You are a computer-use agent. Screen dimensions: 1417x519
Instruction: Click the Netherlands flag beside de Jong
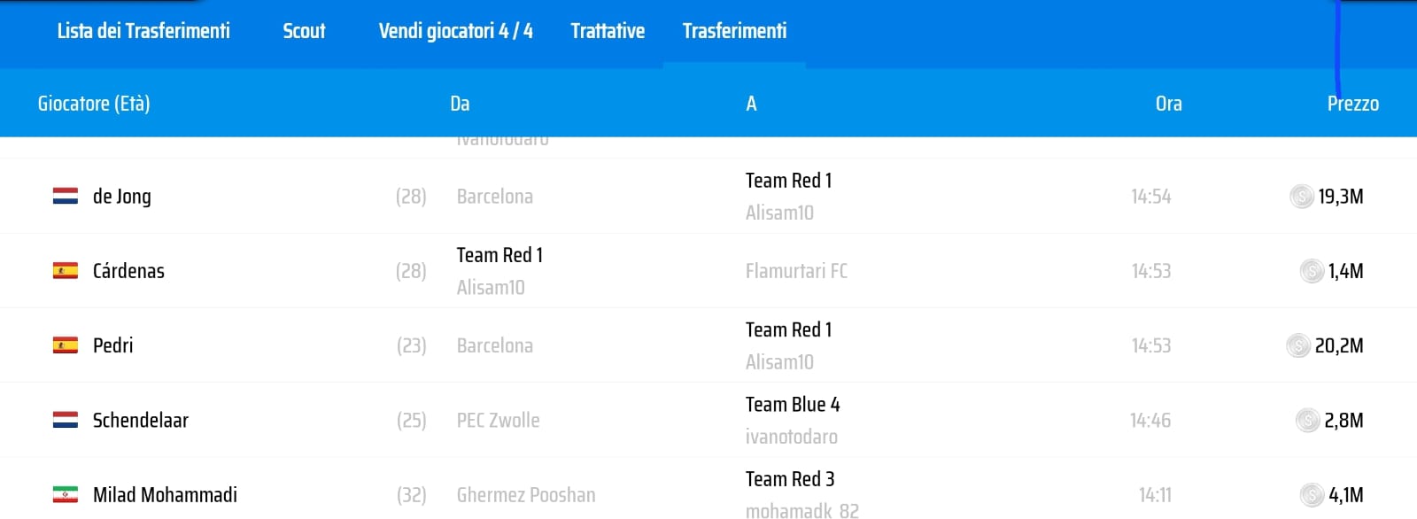(66, 197)
